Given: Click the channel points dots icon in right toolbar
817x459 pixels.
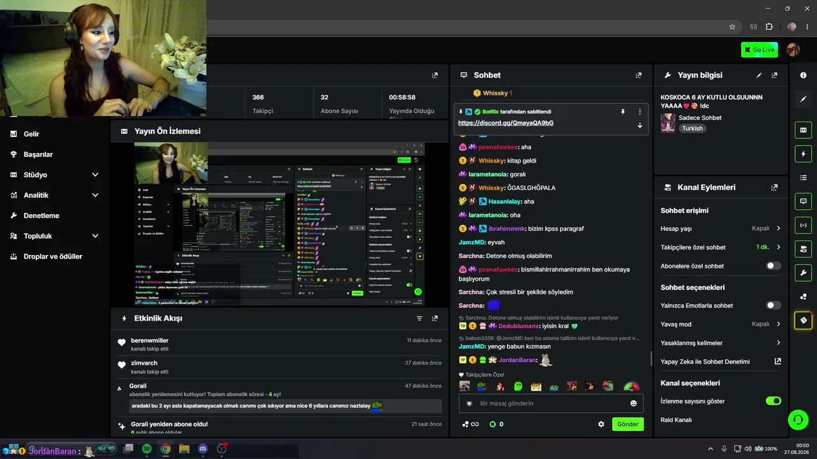Looking at the screenshot, I should coord(803,296).
